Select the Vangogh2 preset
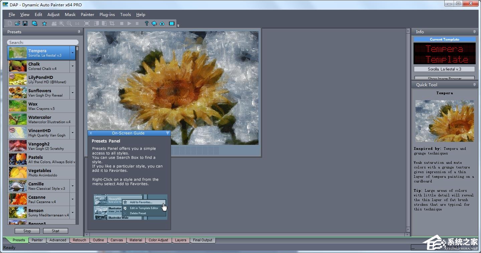Screen dimensions: 481x253 click(41, 146)
